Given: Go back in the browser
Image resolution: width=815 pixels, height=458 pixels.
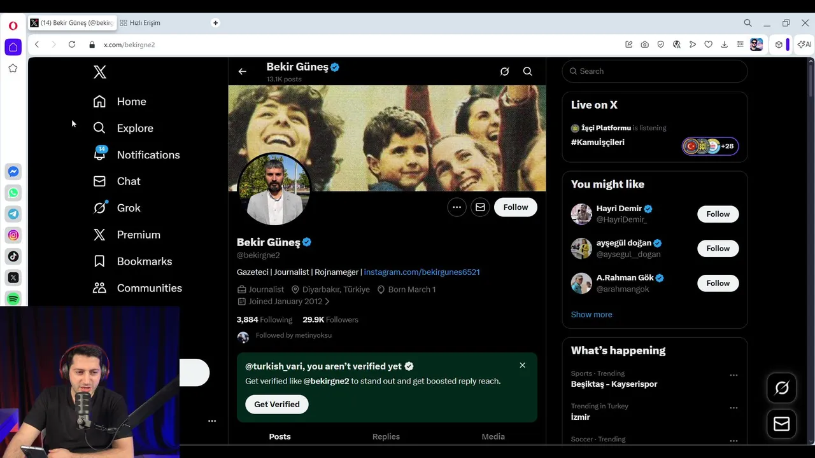Looking at the screenshot, I should pos(37,45).
